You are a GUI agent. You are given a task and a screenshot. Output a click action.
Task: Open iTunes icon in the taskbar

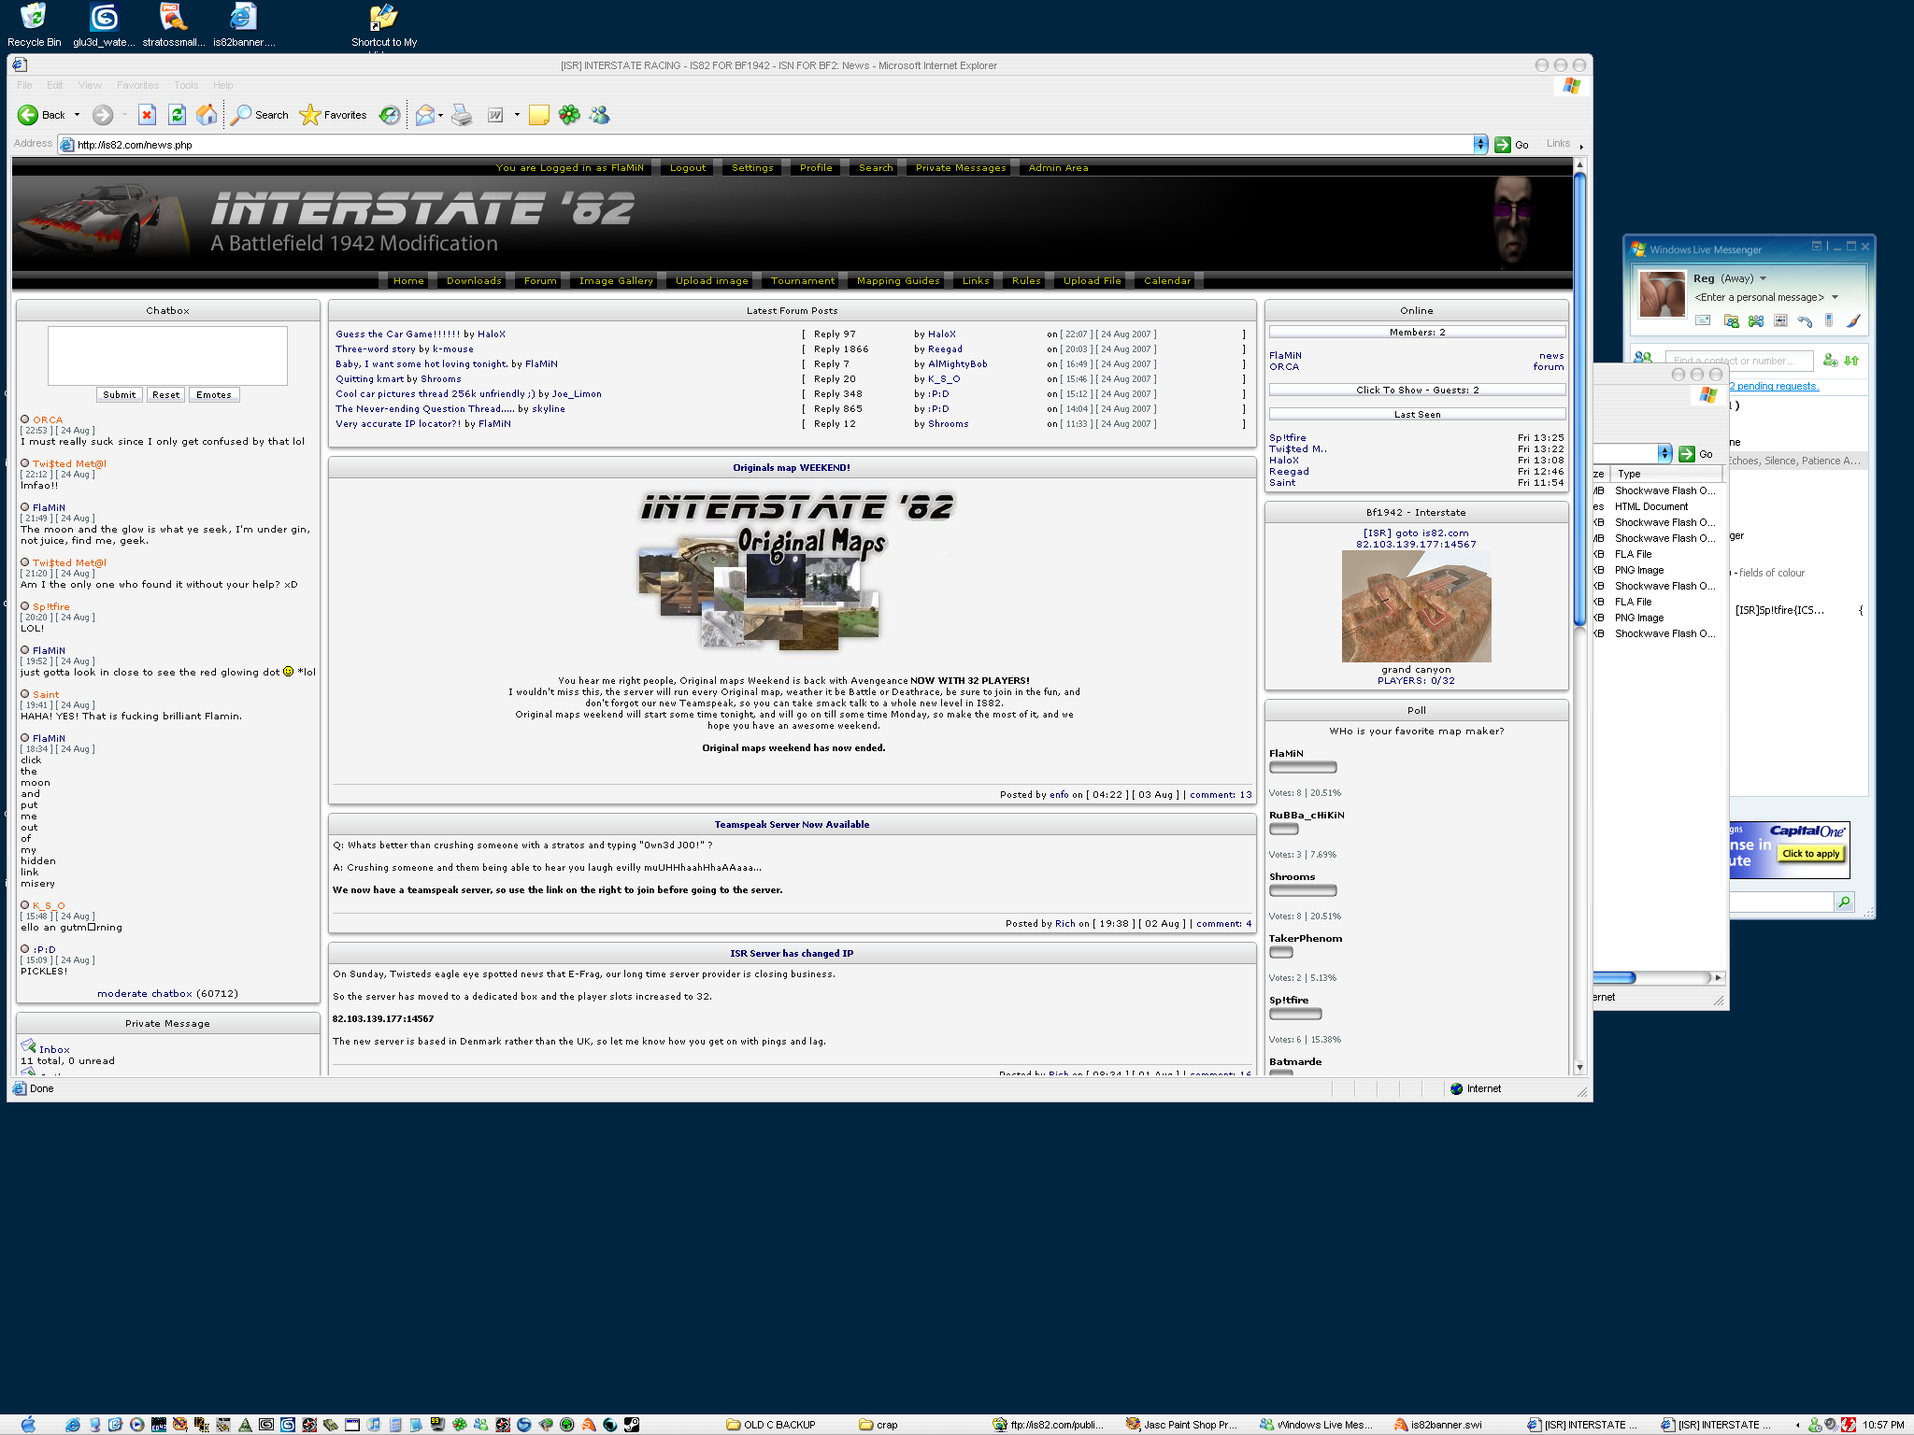coord(374,1425)
